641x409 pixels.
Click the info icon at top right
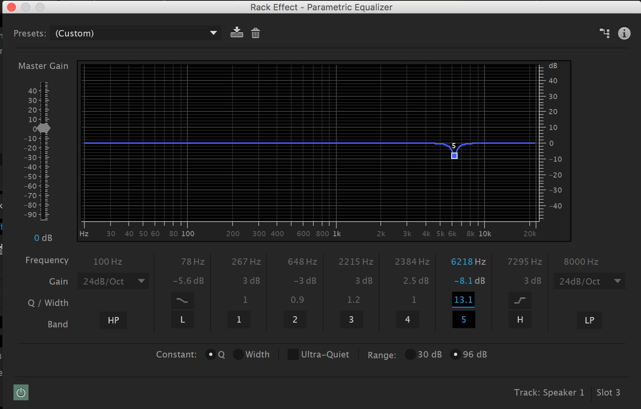pos(624,33)
